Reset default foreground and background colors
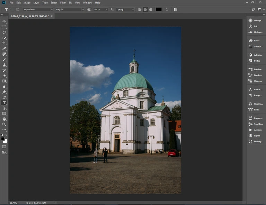Viewport: 266px width, 205px height. 2,135
